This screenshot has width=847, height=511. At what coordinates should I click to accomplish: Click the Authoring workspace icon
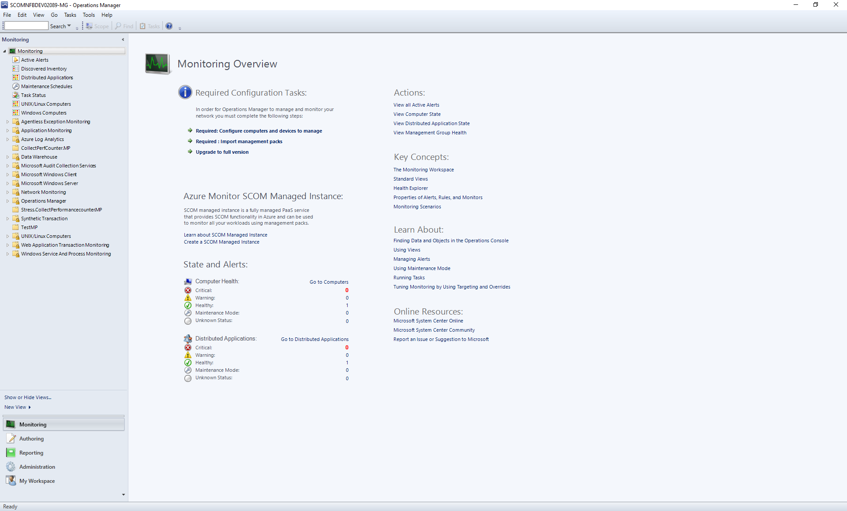point(10,437)
